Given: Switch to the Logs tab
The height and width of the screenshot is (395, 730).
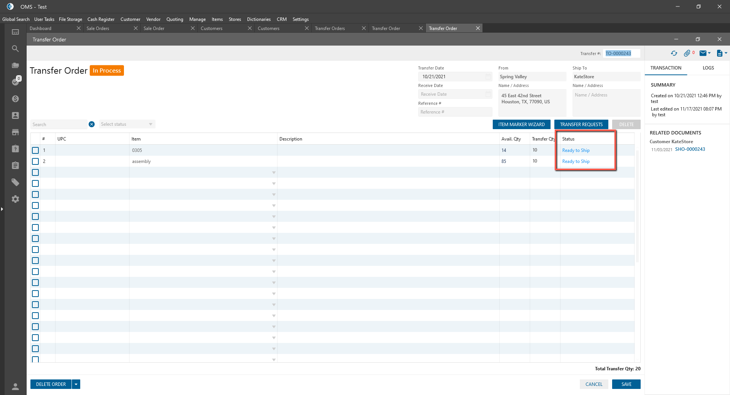Looking at the screenshot, I should [708, 68].
